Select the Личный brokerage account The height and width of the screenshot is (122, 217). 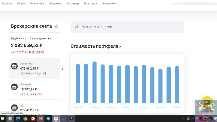(35, 89)
